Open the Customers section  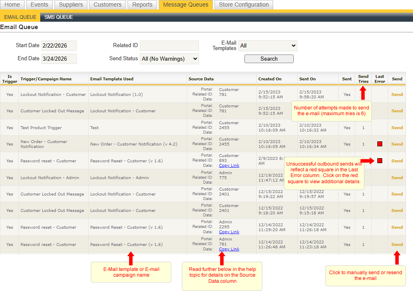pyautogui.click(x=107, y=5)
